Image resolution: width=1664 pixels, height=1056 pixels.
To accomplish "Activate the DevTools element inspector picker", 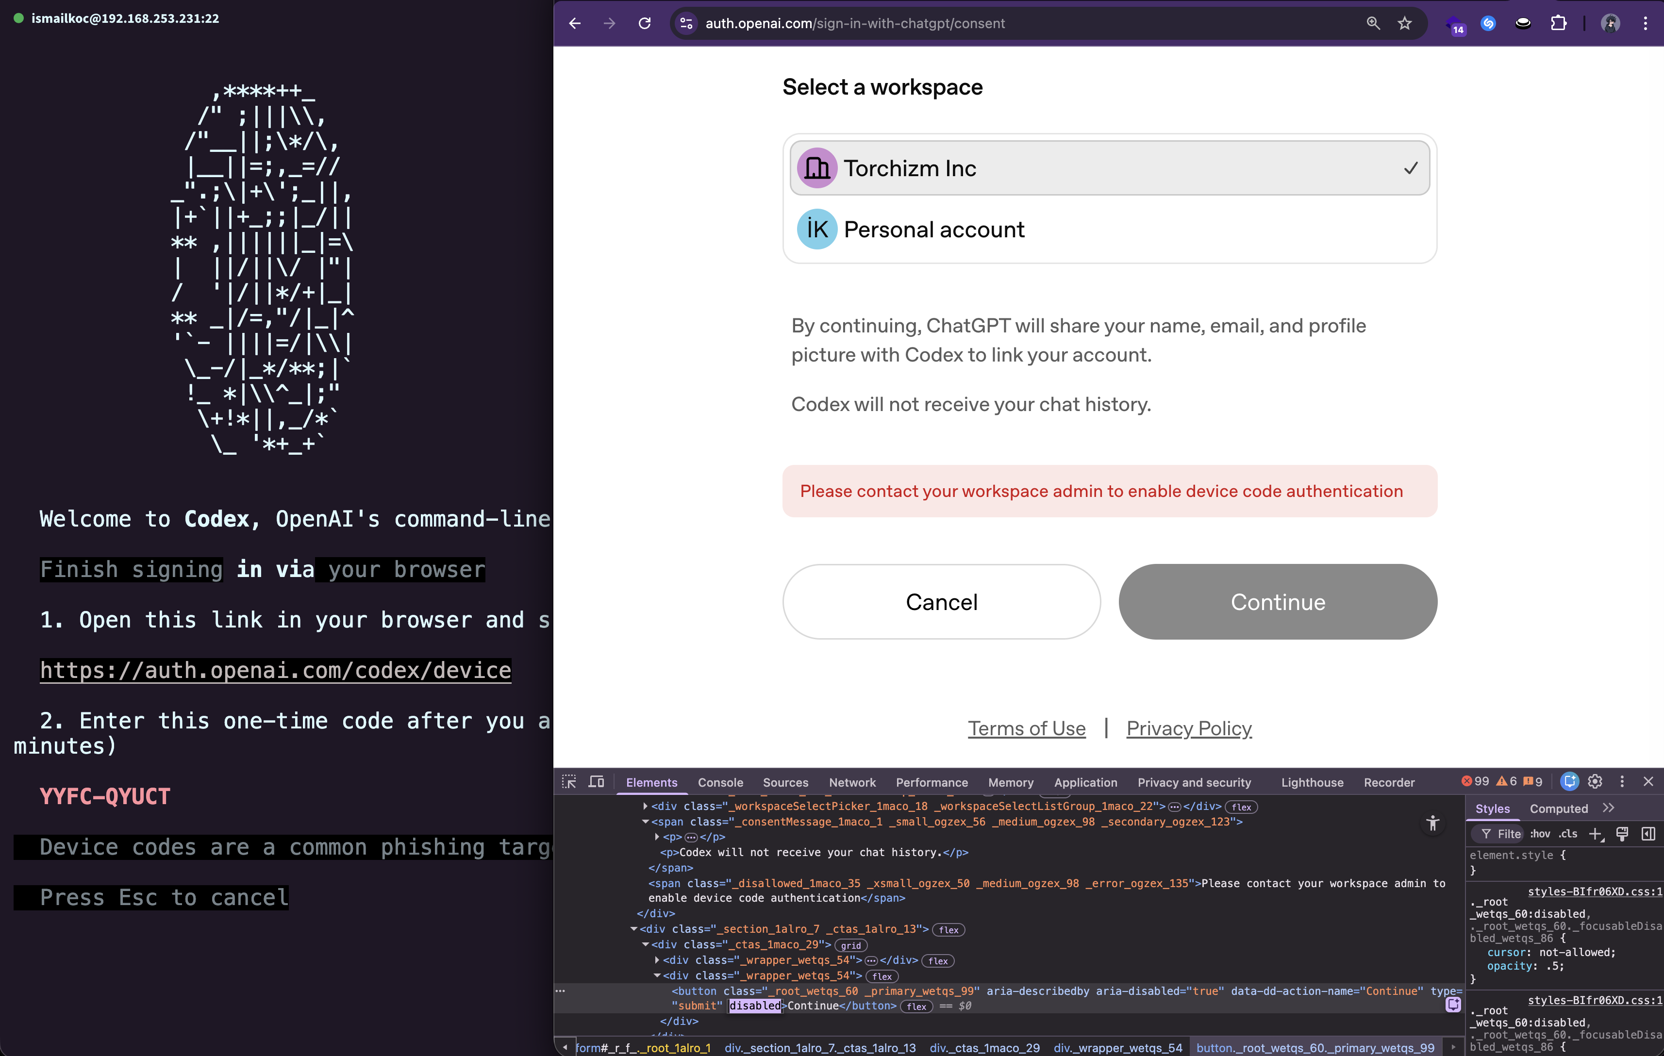I will click(569, 782).
